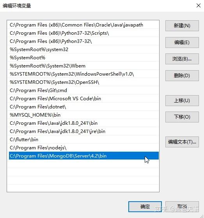204x218 pixels.
Task: Confirm changes with the 确定 button
Action: pos(145,207)
